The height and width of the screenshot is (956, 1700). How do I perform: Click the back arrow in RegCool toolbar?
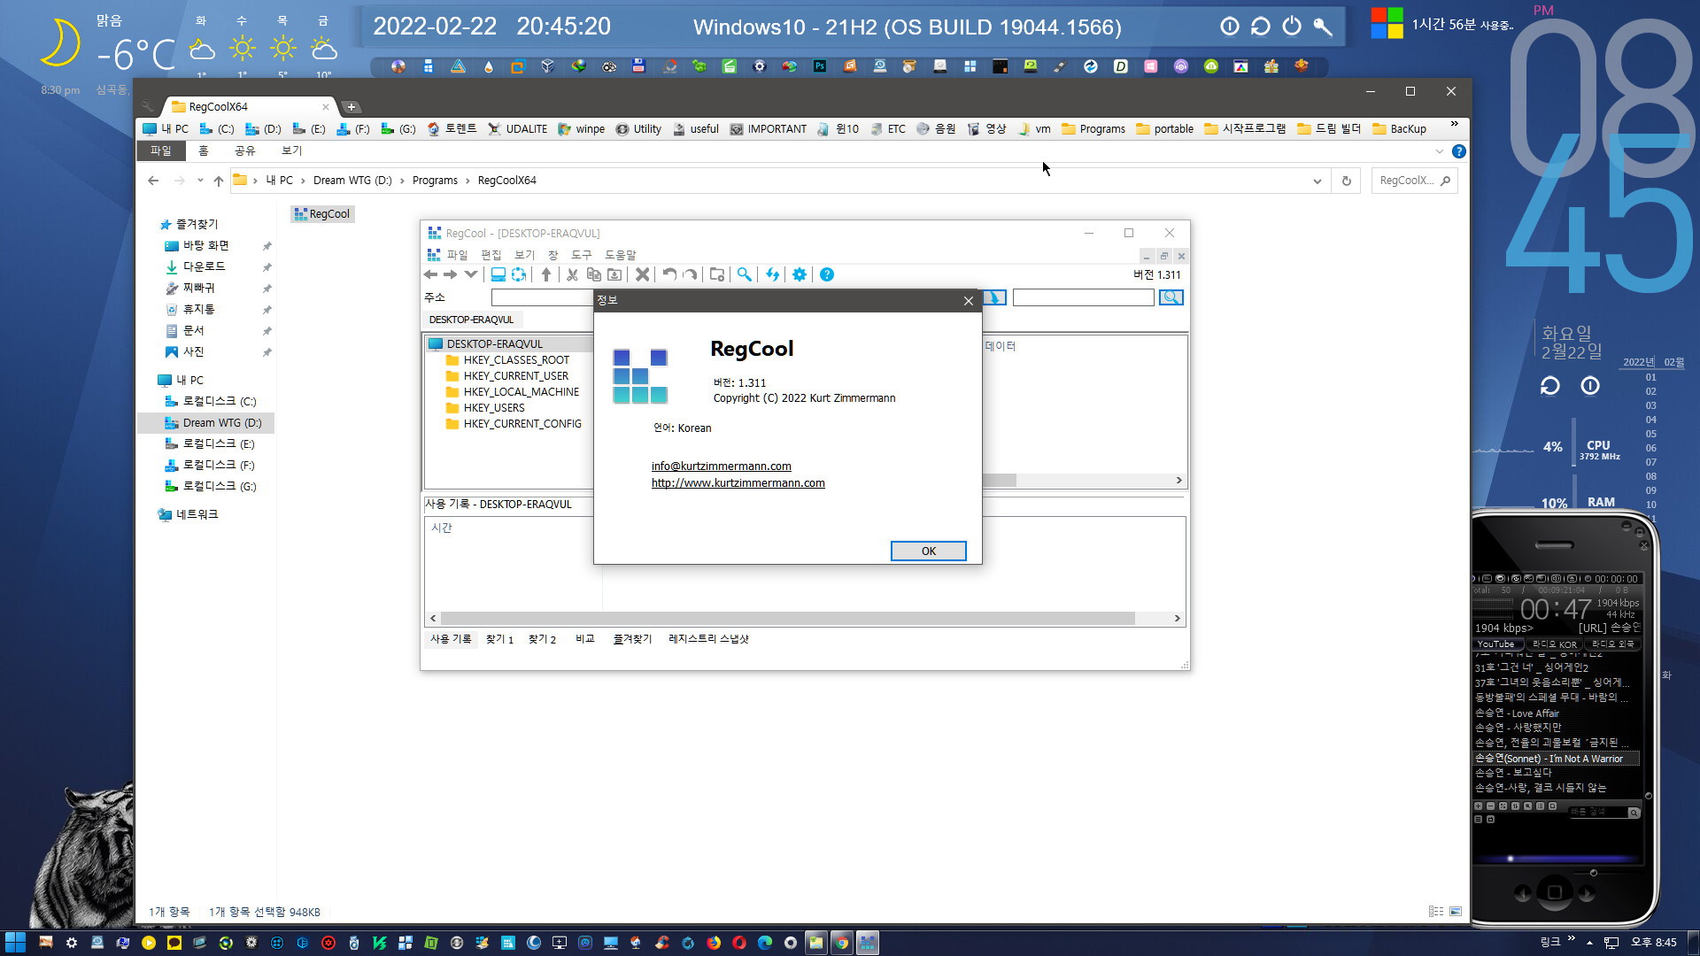click(x=431, y=274)
